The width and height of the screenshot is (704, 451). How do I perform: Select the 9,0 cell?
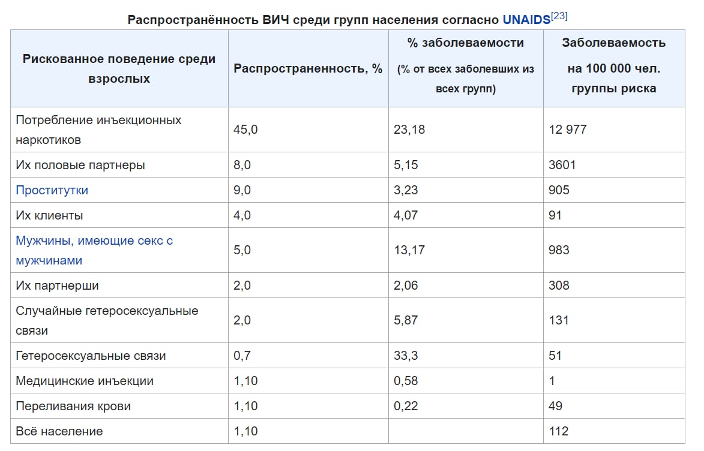(x=308, y=190)
